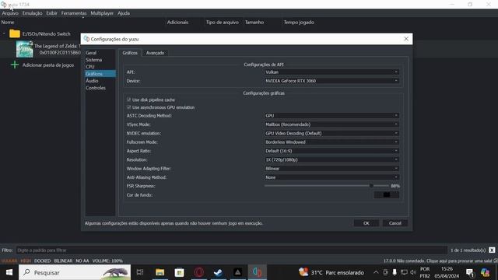This screenshot has height=280, width=498.
Task: Open the volume speaker tray icon
Action: point(413,272)
